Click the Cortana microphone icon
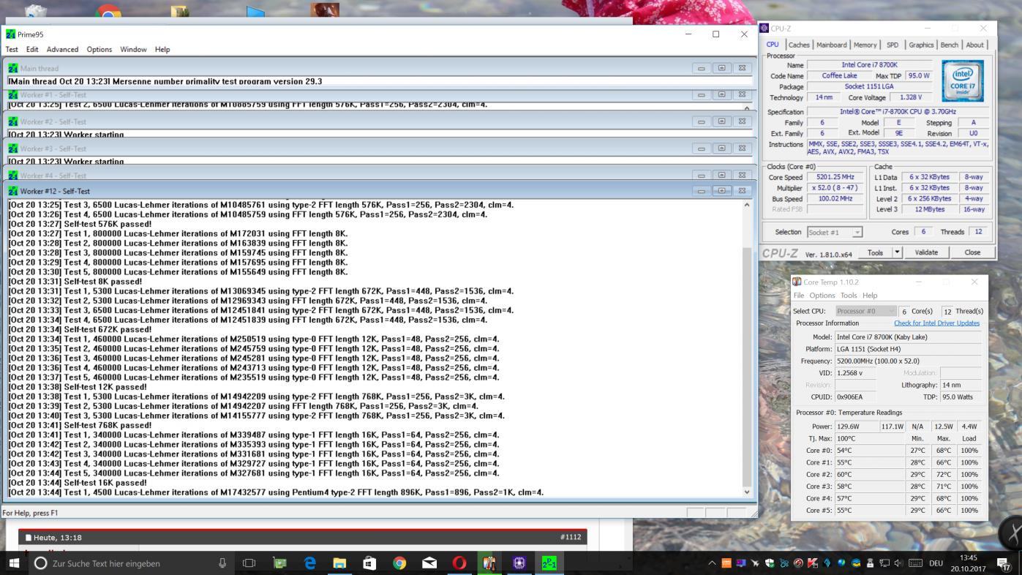Image resolution: width=1022 pixels, height=575 pixels. 222,563
